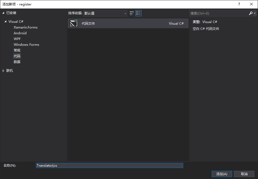The height and width of the screenshot is (179, 258).
Task: Select the Xamarin.Forms category
Action: tap(26, 27)
